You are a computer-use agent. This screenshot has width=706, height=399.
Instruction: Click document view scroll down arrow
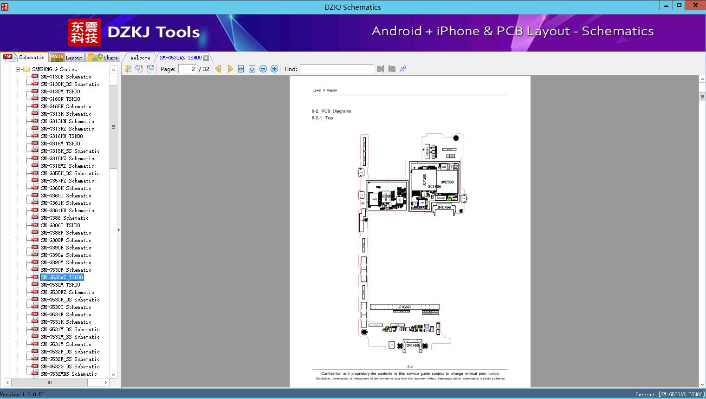(x=702, y=384)
